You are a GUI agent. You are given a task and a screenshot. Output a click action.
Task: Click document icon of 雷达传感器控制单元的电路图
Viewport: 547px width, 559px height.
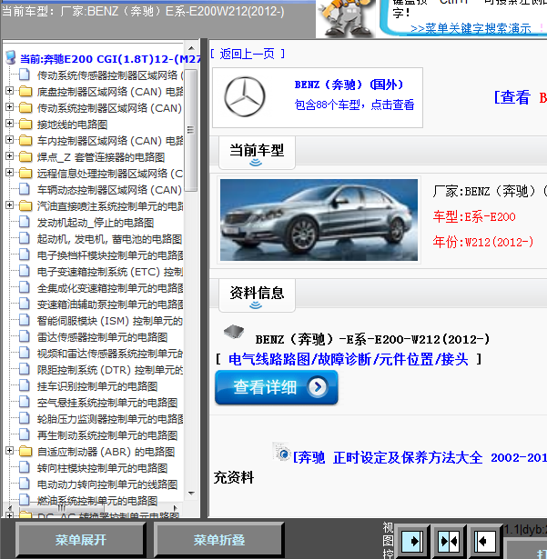click(25, 336)
